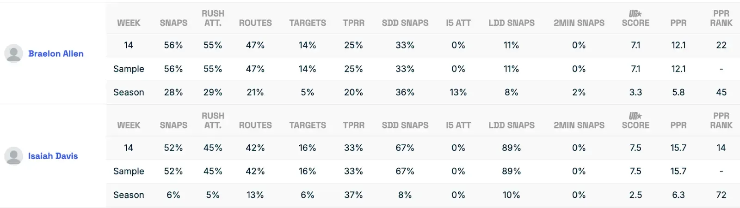Open the Braelon Allen player link
The height and width of the screenshot is (208, 740).
click(x=56, y=53)
